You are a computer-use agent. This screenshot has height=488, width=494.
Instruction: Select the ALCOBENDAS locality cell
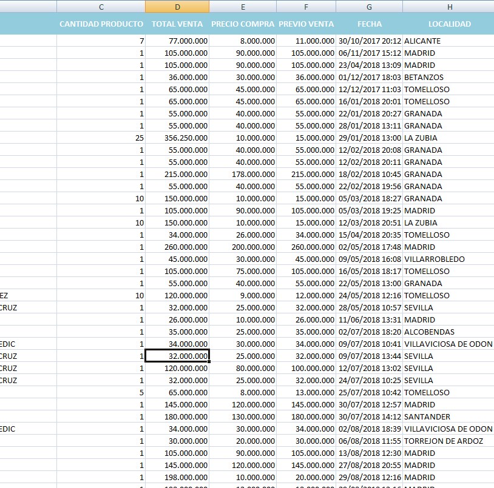click(450, 332)
